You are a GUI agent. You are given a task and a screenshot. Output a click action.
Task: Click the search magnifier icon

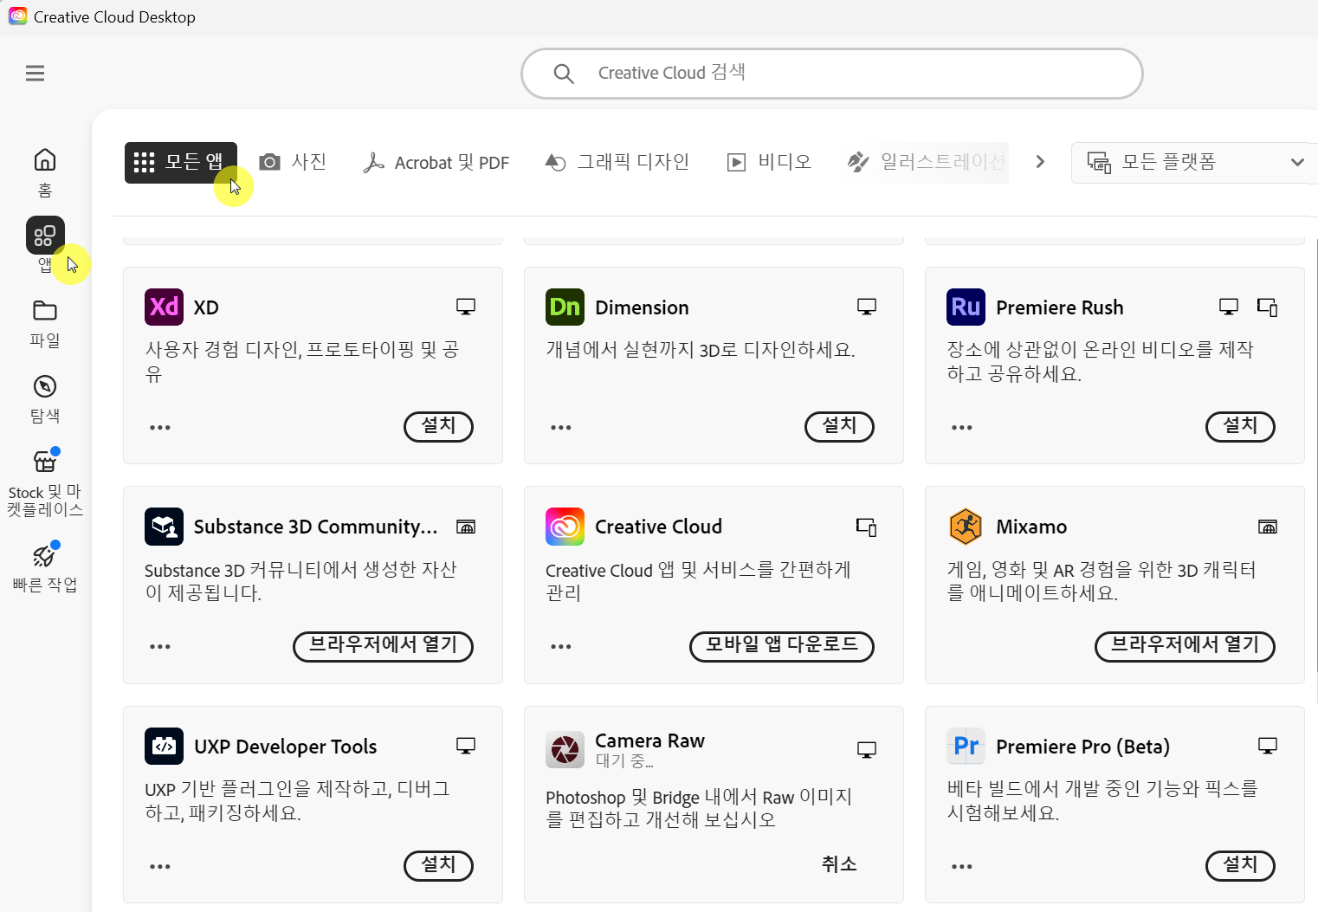(x=564, y=74)
